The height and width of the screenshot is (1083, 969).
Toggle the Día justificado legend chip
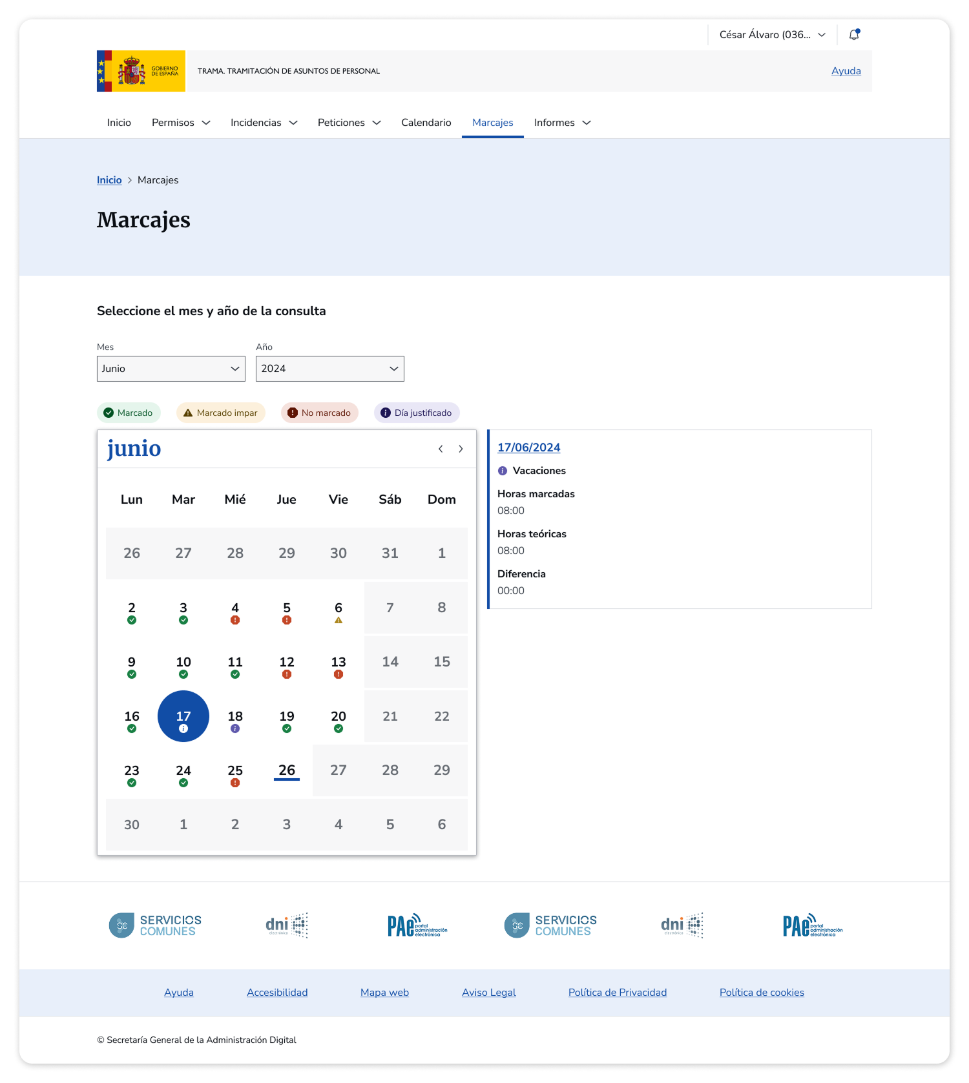(x=417, y=413)
